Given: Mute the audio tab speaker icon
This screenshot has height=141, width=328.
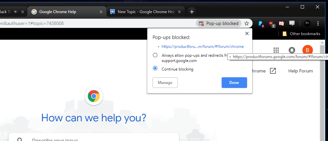Looking at the screenshot, I should 15,12.
